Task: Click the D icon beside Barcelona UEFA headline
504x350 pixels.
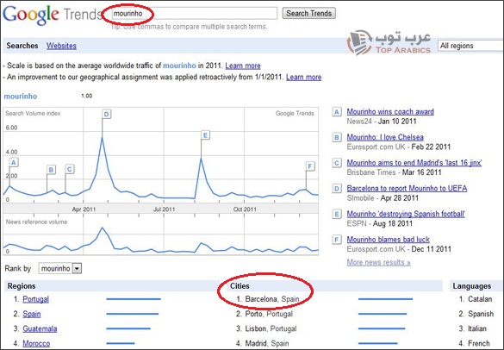Action: tap(337, 189)
